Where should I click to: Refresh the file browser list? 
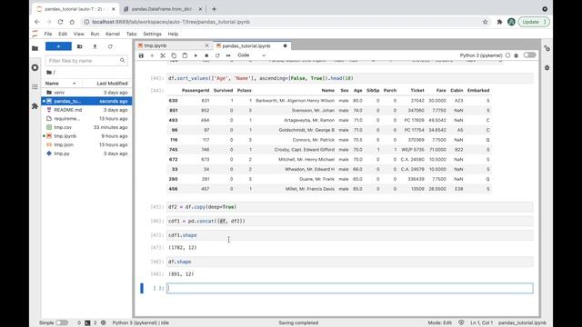pyautogui.click(x=110, y=46)
